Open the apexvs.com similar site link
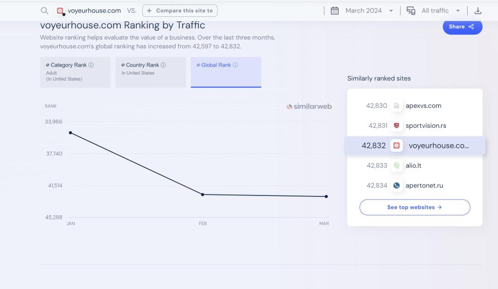 tap(423, 106)
